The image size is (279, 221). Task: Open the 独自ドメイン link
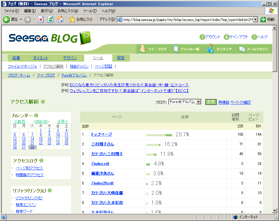79,66
